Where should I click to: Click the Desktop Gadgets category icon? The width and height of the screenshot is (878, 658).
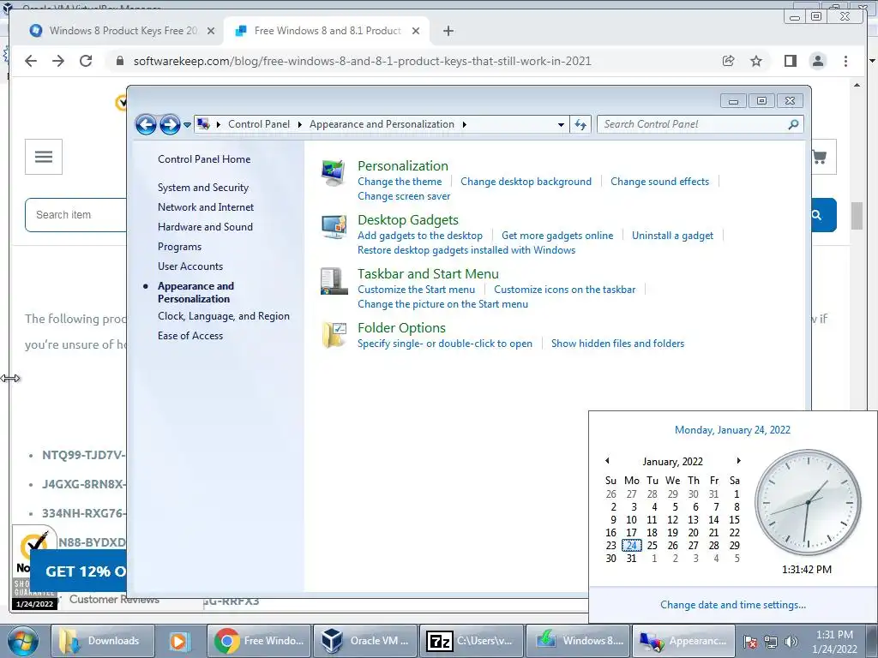(x=334, y=226)
